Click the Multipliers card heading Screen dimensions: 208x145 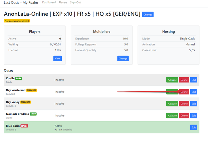click(x=101, y=32)
